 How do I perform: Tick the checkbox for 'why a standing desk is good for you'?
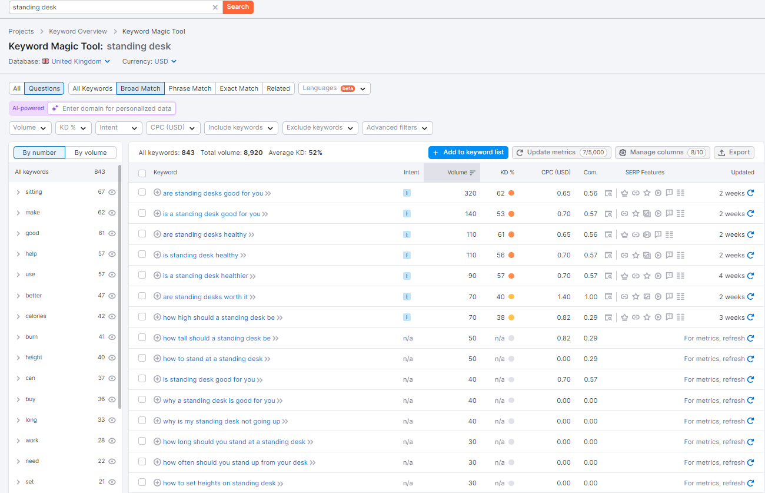point(142,400)
